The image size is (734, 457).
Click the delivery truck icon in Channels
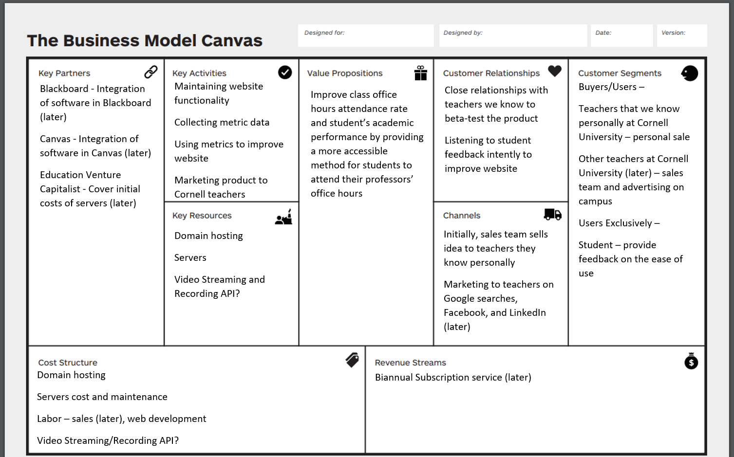(553, 214)
